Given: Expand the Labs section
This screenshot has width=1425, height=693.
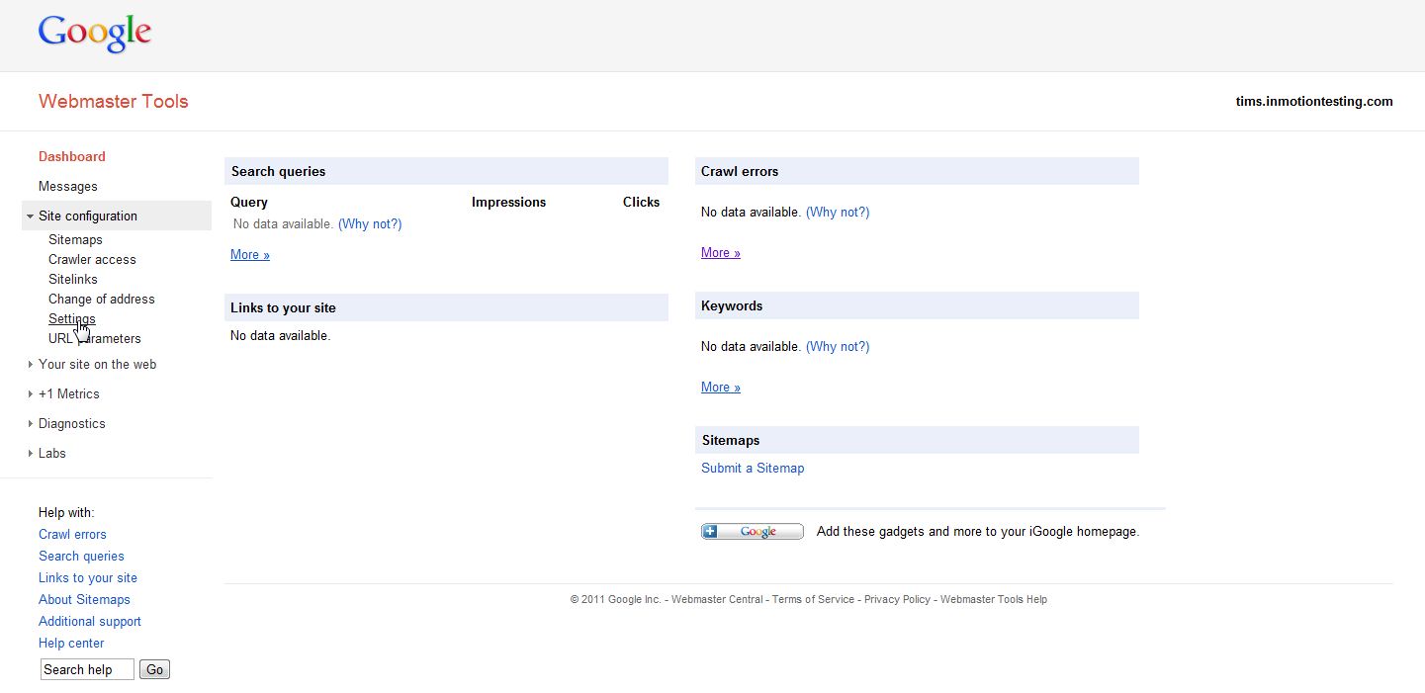Looking at the screenshot, I should pyautogui.click(x=51, y=453).
